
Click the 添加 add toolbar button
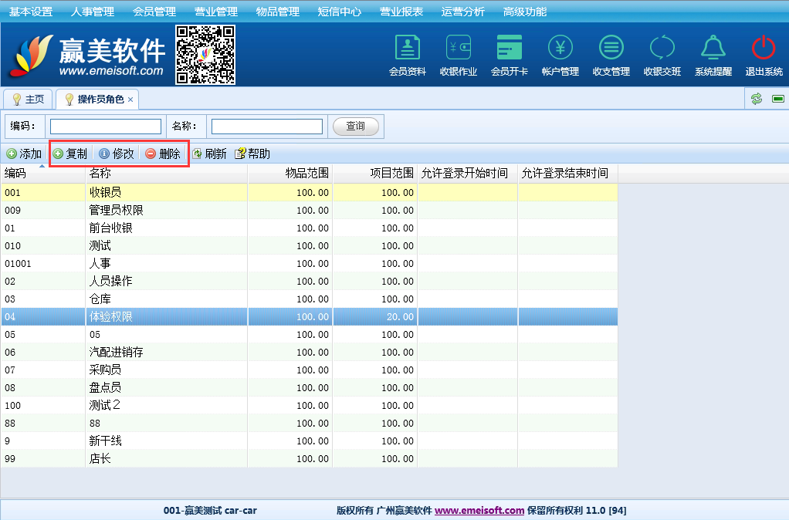click(24, 154)
